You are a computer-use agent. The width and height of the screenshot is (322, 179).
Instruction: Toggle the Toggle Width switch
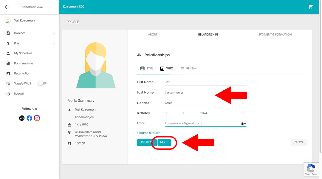(x=42, y=84)
